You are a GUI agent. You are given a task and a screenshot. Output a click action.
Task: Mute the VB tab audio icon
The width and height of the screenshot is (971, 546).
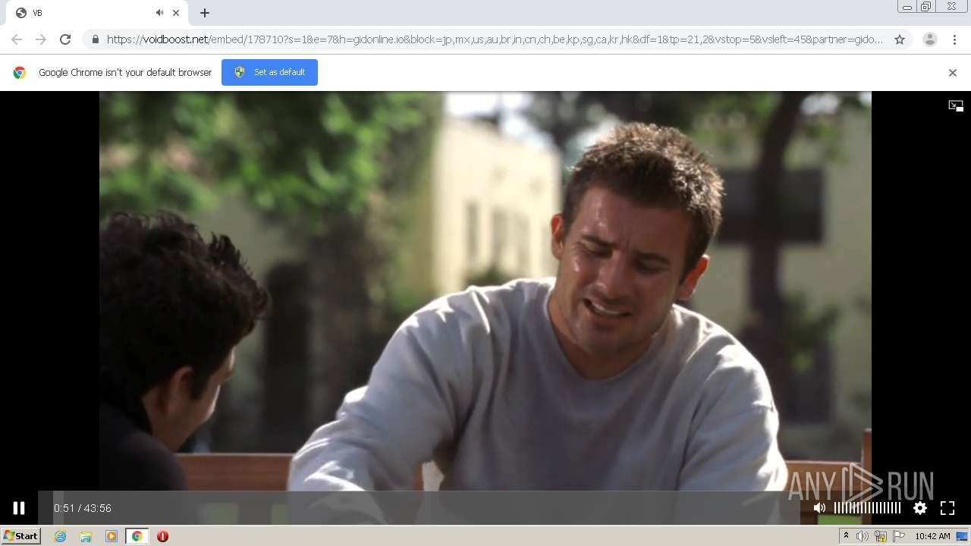pyautogui.click(x=159, y=13)
